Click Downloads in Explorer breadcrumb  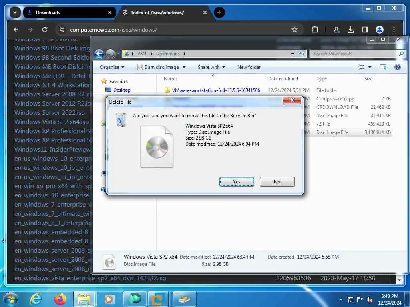[x=168, y=54]
